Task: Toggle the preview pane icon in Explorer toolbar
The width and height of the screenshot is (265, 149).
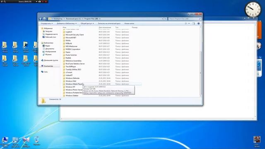Action: (193, 24)
